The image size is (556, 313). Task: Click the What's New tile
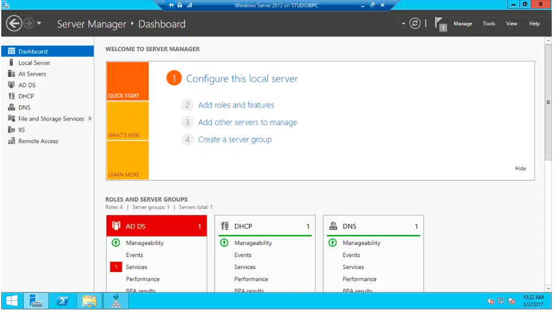127,121
